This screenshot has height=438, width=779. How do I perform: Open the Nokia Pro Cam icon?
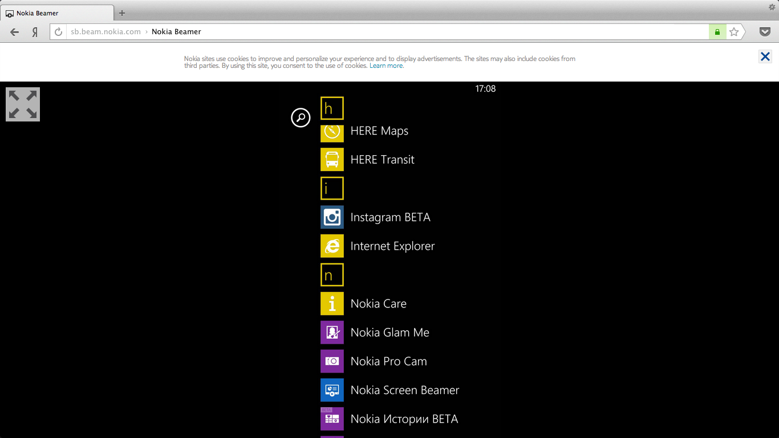point(332,361)
